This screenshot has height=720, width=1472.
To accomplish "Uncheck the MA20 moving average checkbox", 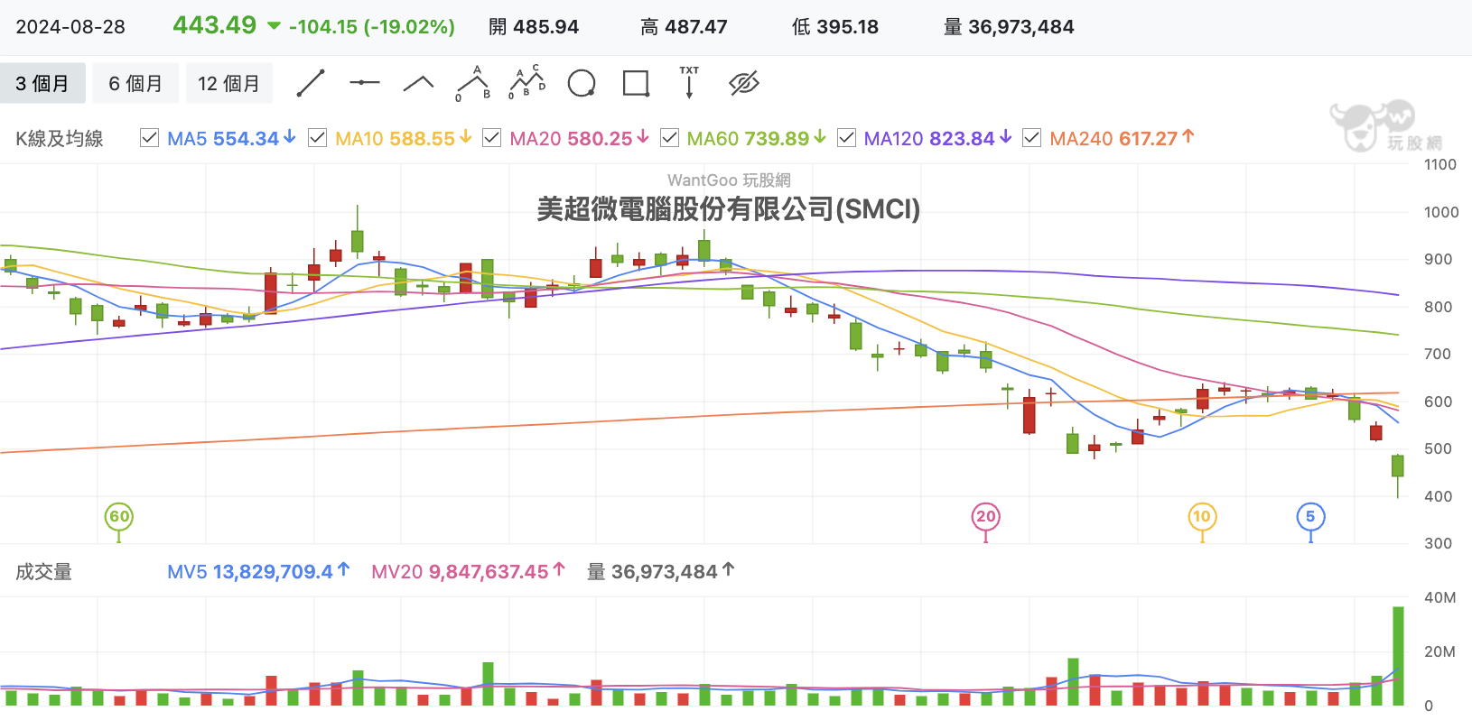I will (492, 138).
